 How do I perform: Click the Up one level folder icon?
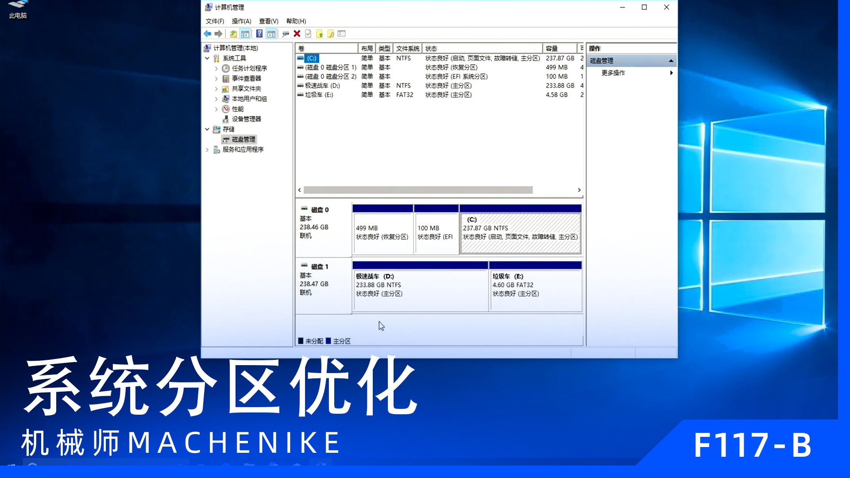pos(233,34)
